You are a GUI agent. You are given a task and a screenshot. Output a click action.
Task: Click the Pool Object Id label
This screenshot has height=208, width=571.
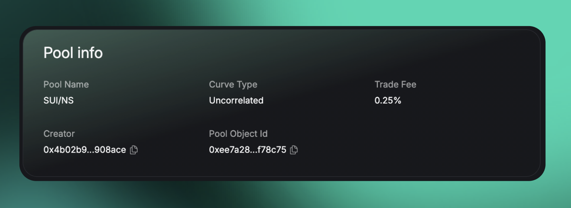coord(238,134)
